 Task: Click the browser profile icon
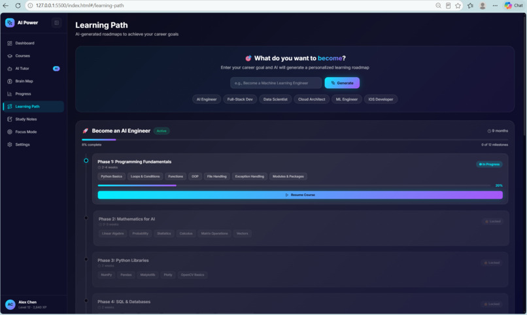point(483,5)
